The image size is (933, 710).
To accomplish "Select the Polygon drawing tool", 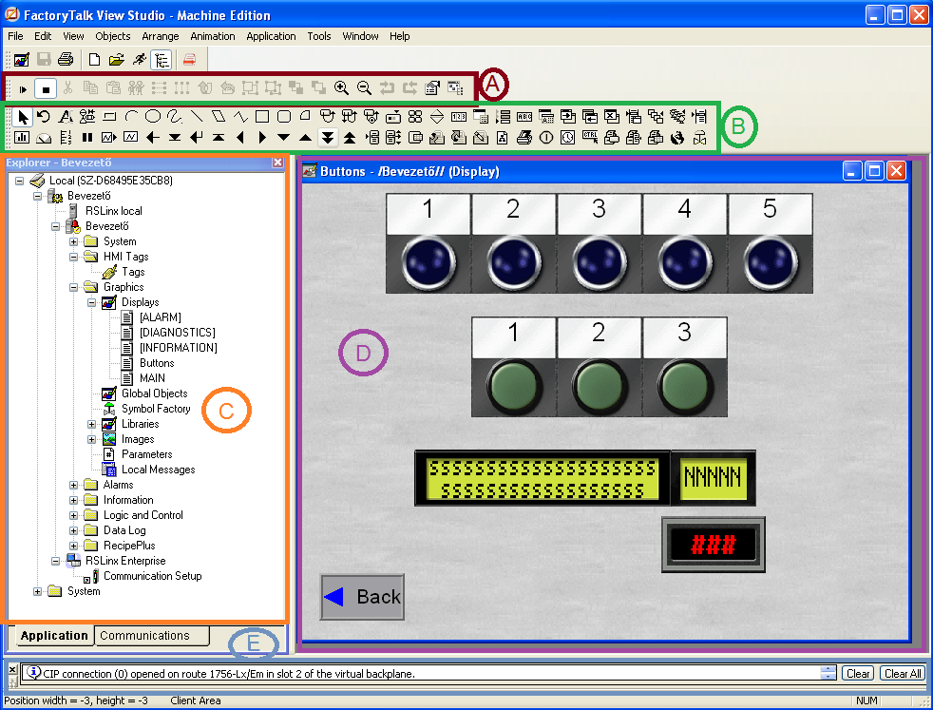I will pyautogui.click(x=219, y=116).
